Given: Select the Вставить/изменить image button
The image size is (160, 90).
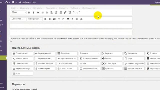Looking at the screenshot, I should [89, 58].
